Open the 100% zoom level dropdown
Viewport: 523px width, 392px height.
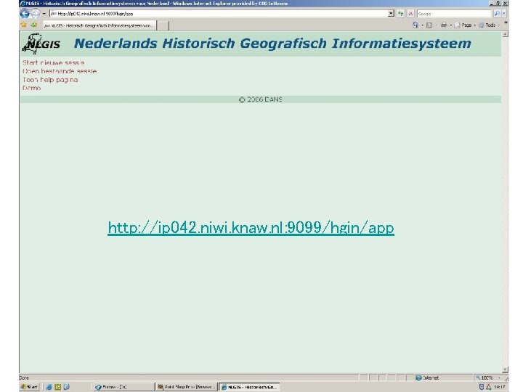coord(499,377)
